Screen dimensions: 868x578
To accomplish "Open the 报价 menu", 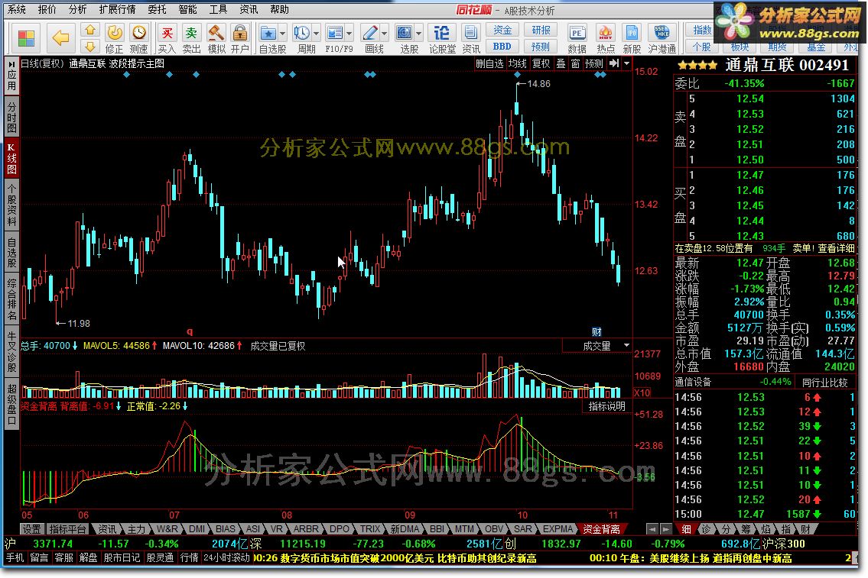I will 47,9.
